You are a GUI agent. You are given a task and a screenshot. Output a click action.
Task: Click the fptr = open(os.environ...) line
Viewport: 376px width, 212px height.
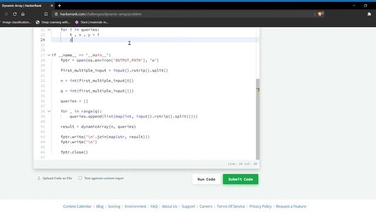pos(110,60)
